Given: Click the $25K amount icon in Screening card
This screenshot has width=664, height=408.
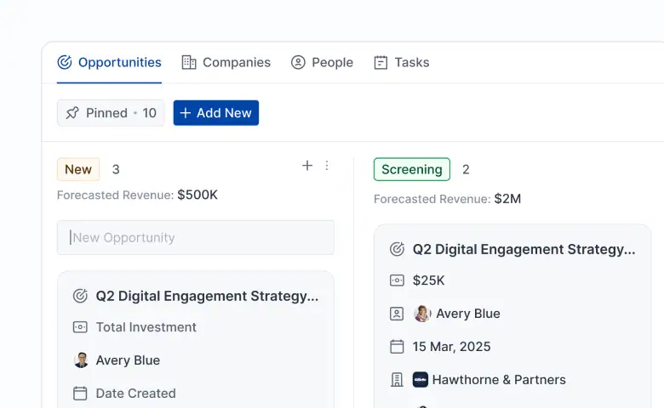Looking at the screenshot, I should [x=397, y=280].
